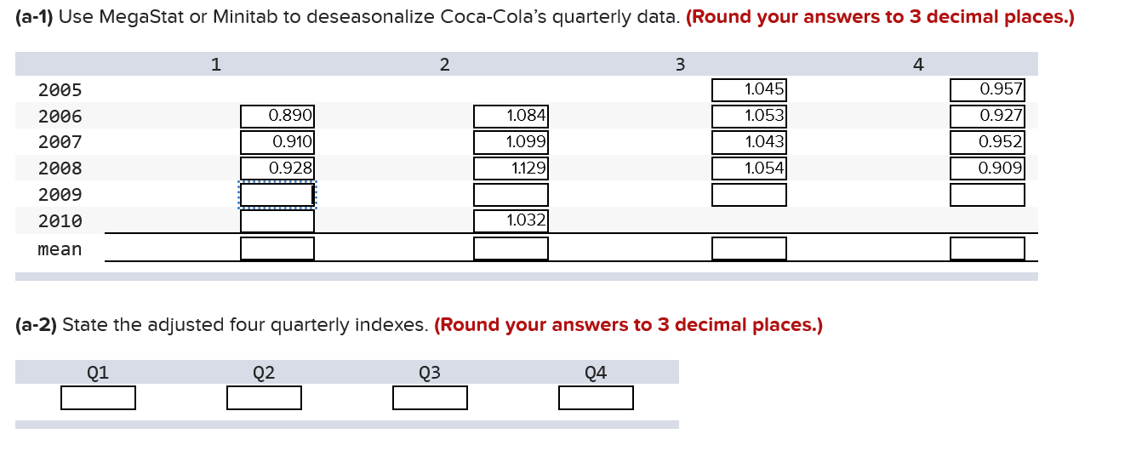1142x451 pixels.
Task: Select the Q1 adjusted index field
Action: tap(98, 397)
